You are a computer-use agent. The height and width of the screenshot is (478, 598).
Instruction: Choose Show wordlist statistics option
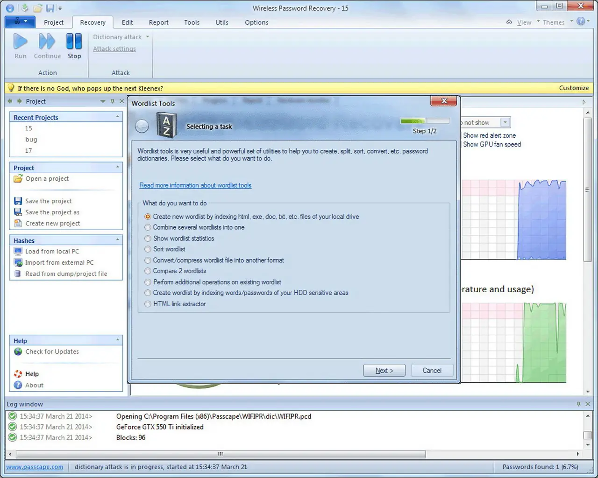[148, 239]
